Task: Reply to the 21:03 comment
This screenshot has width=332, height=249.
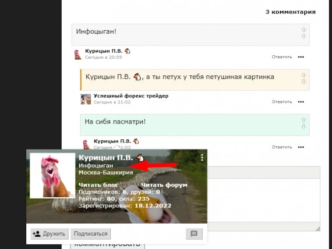Action: click(x=282, y=147)
